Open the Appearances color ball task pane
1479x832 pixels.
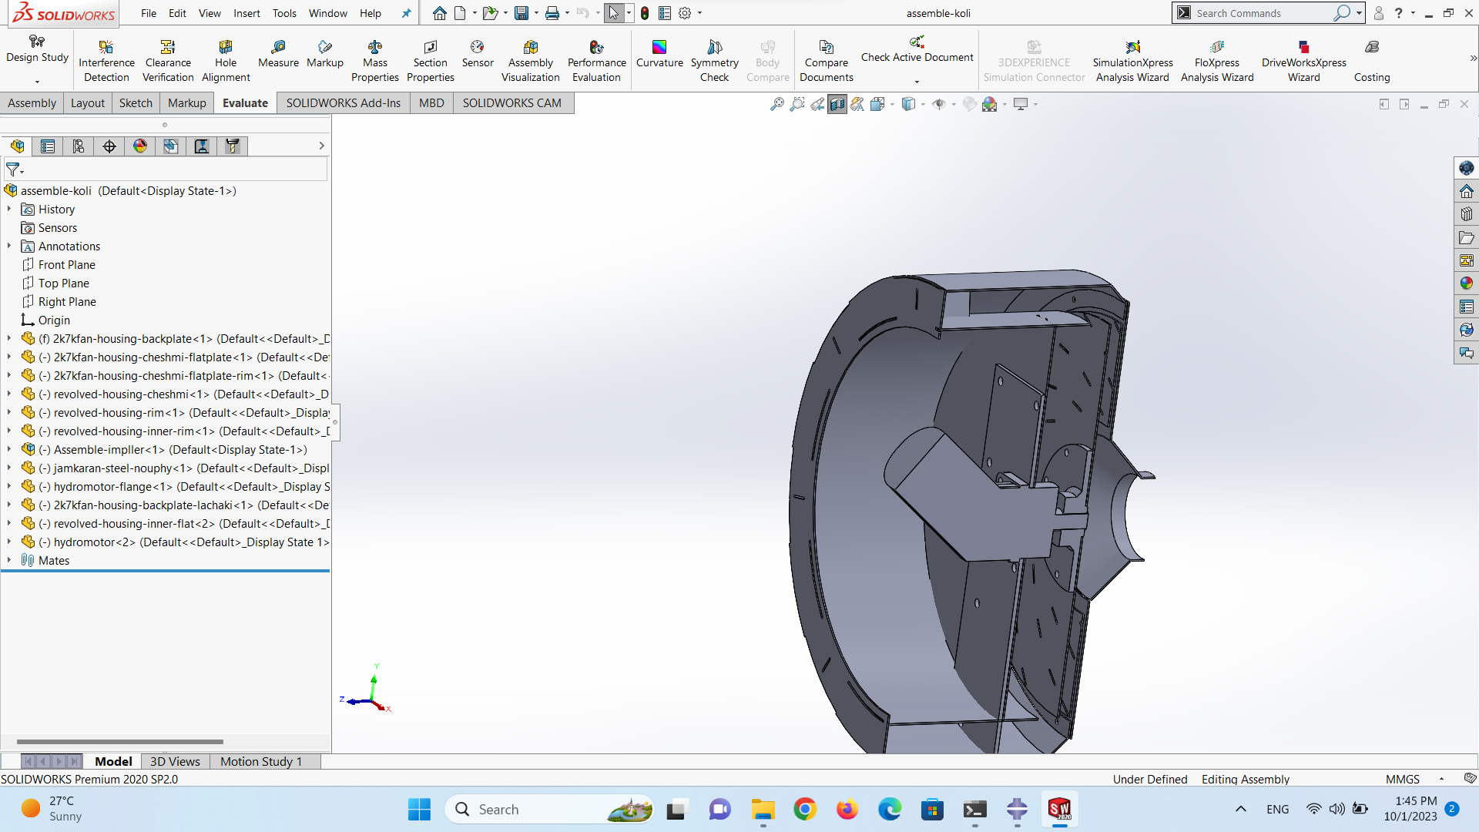[1467, 283]
